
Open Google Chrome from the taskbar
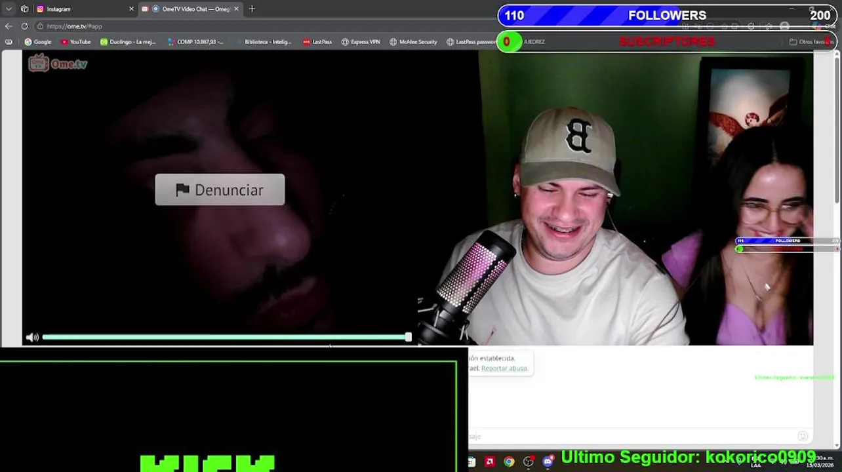(x=509, y=462)
